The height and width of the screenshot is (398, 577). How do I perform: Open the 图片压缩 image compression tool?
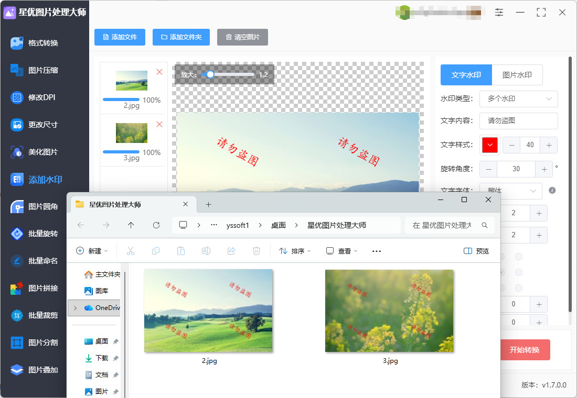[35, 70]
